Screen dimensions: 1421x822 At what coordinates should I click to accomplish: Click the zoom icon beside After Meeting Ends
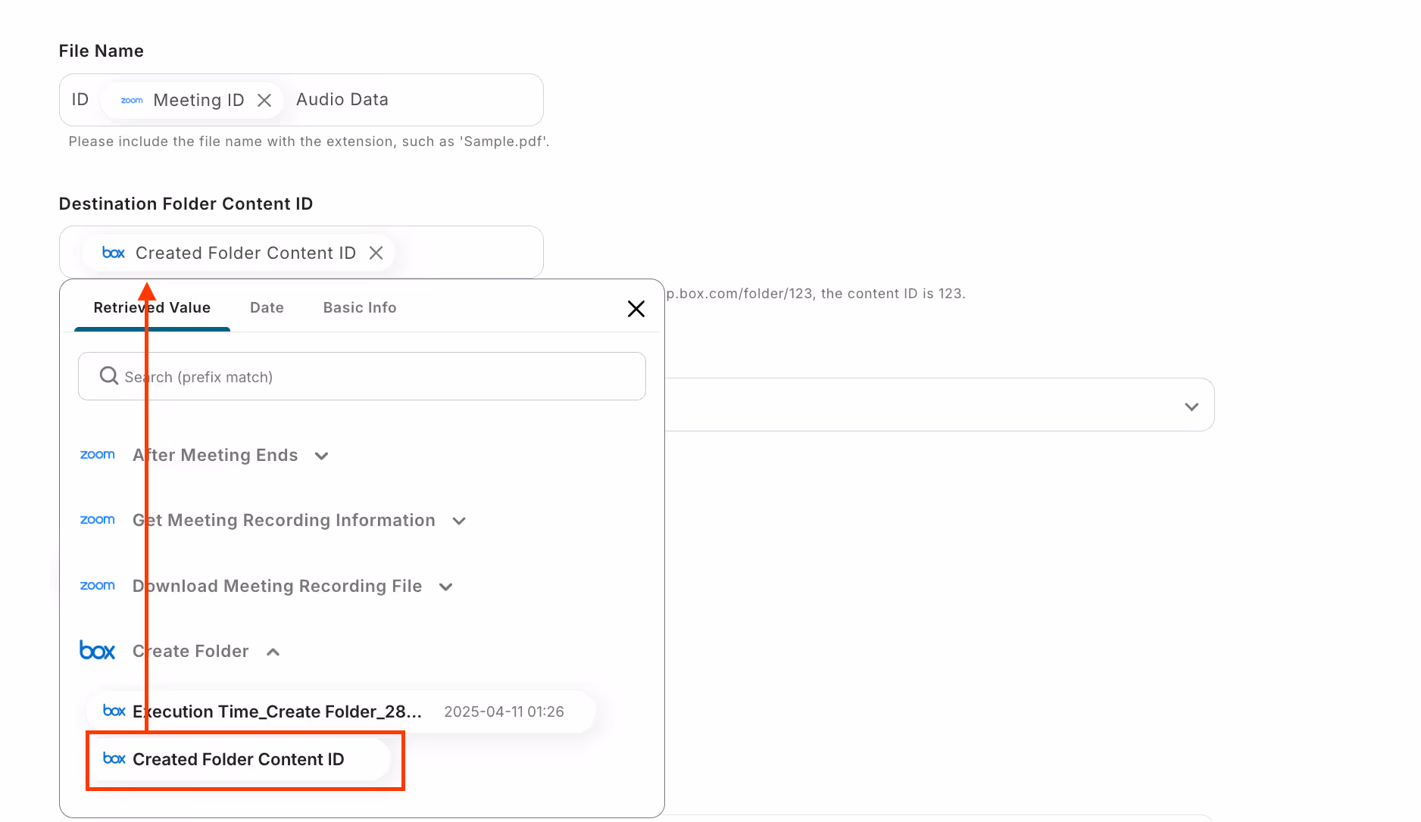point(98,455)
